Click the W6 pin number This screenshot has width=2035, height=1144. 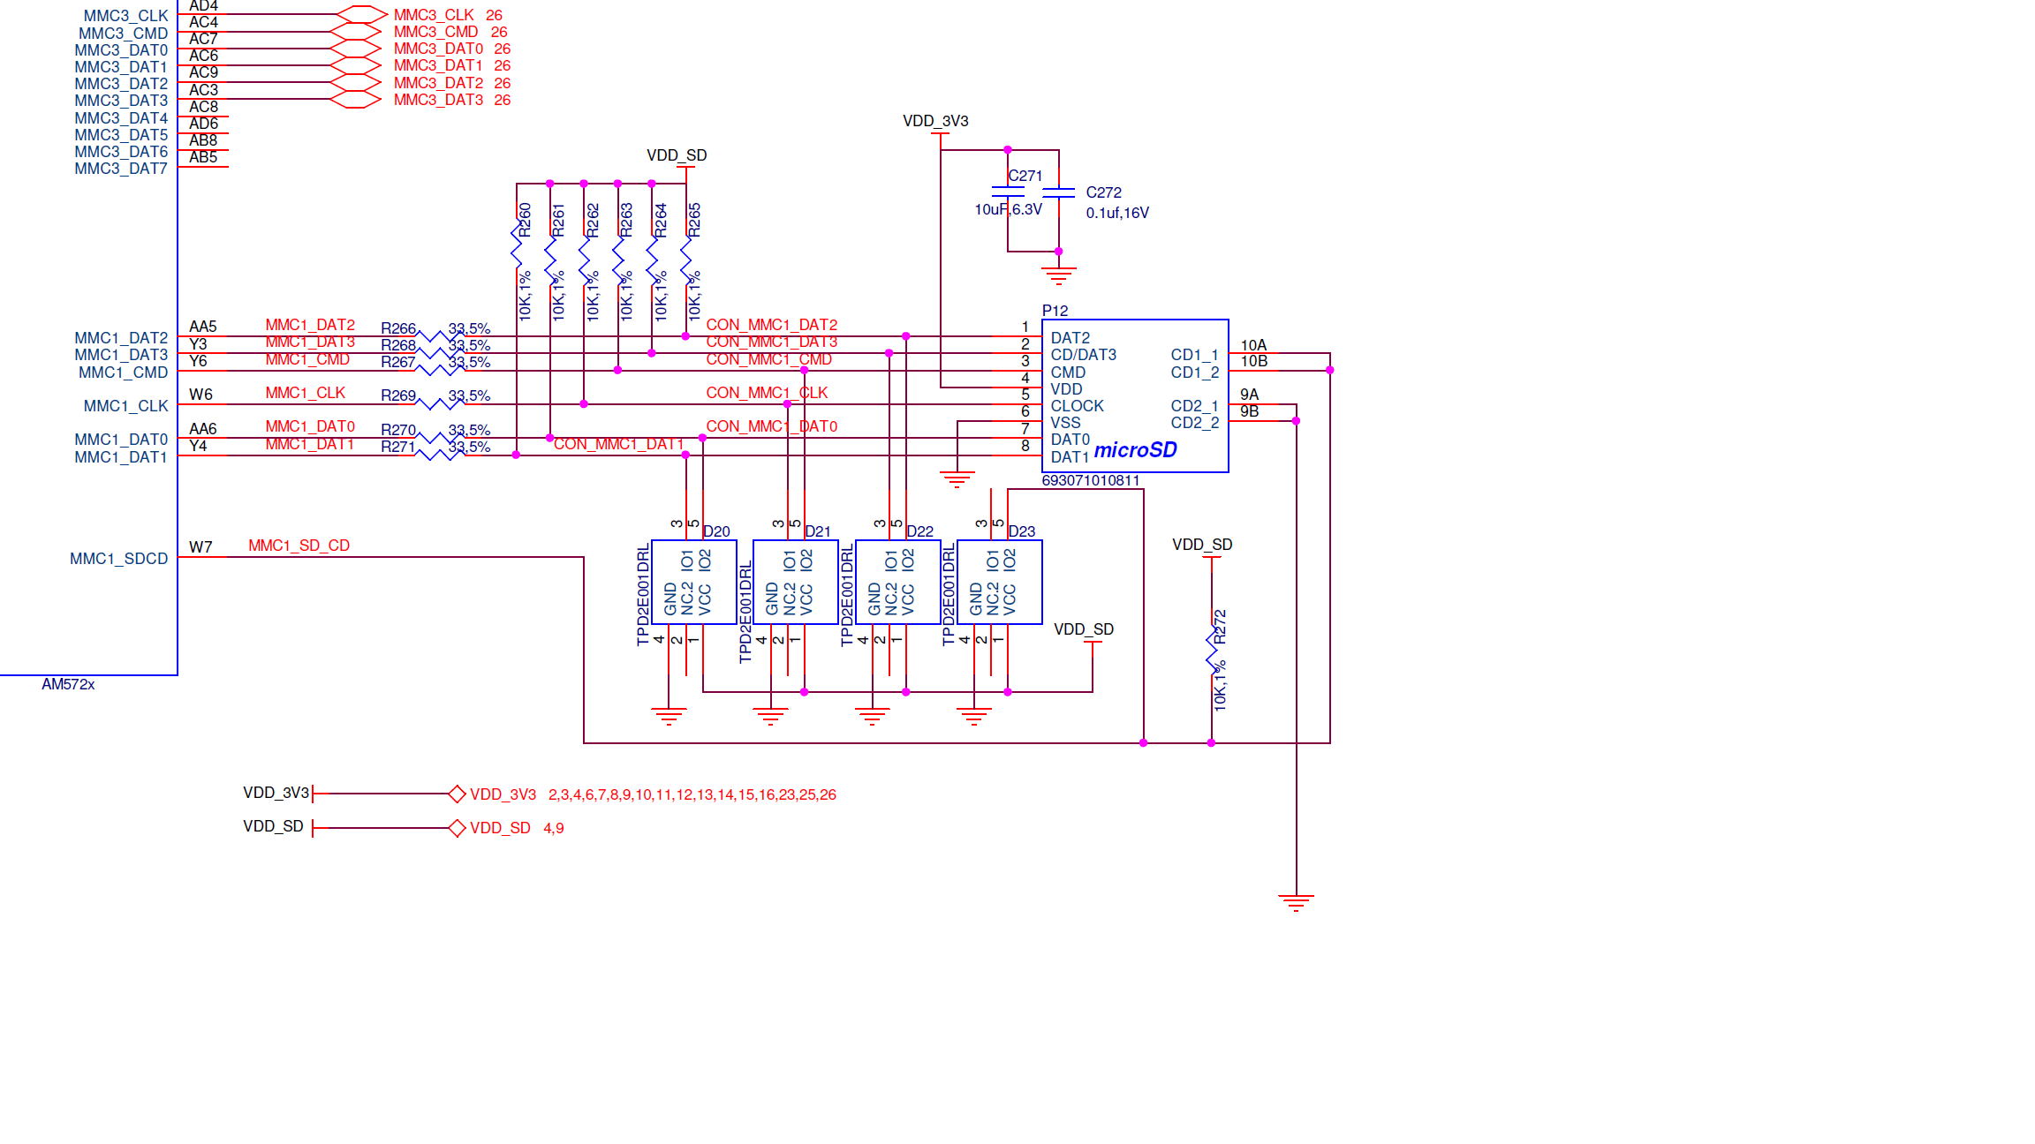click(200, 395)
